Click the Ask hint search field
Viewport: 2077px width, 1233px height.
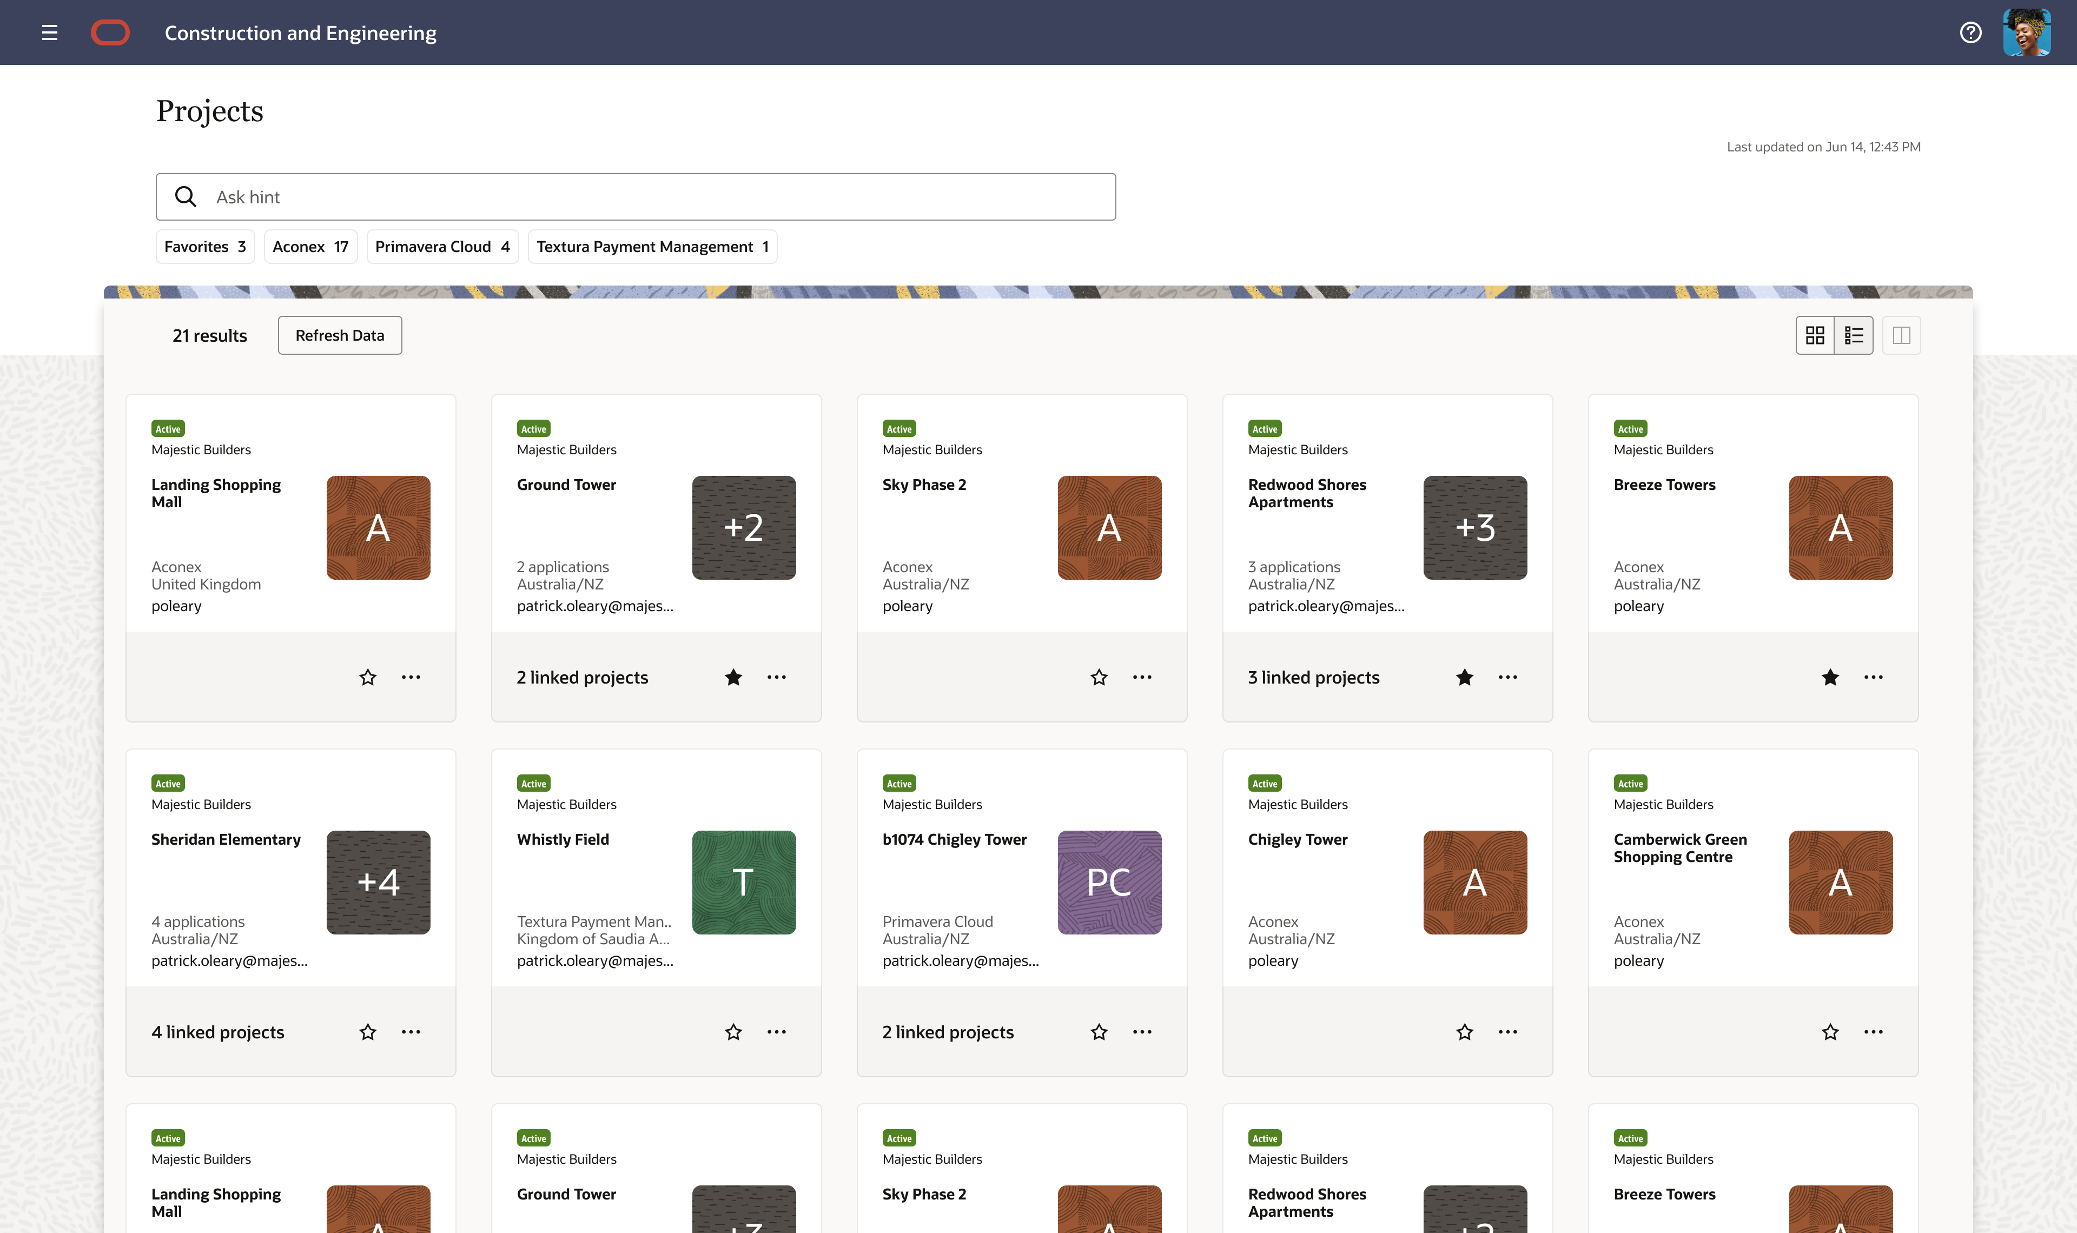pyautogui.click(x=636, y=197)
